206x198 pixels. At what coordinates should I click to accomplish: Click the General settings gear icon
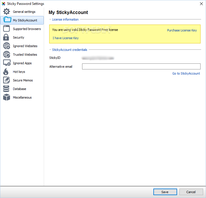pyautogui.click(x=7, y=11)
